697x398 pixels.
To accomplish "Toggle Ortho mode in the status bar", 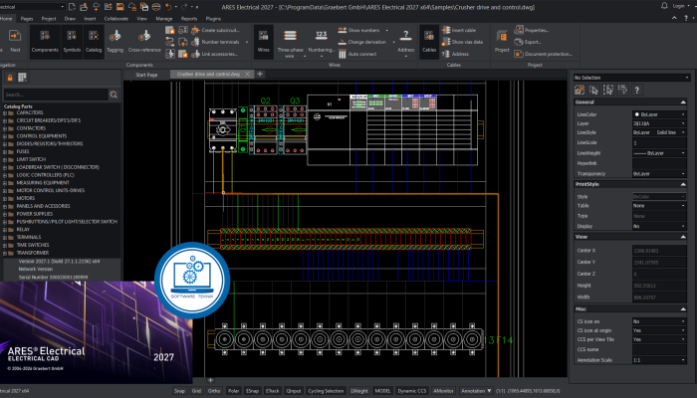I will pos(214,391).
